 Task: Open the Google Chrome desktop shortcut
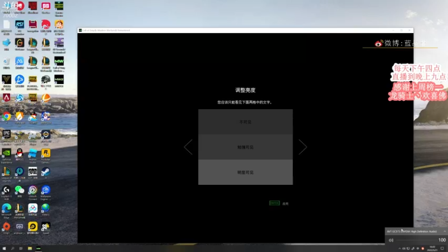point(6,116)
